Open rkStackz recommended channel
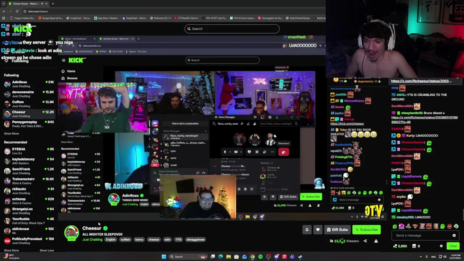 point(29,191)
